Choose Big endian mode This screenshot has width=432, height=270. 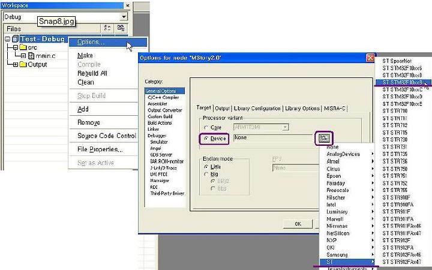tap(206, 174)
